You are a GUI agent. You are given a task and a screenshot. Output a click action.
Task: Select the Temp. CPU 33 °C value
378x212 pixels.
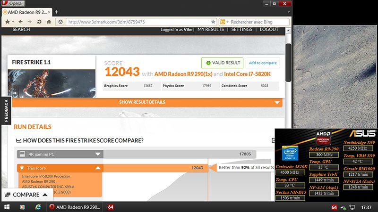[290, 185]
